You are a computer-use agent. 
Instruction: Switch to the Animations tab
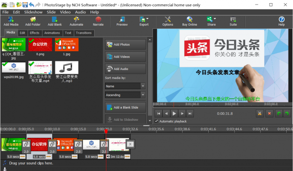tap(52, 33)
